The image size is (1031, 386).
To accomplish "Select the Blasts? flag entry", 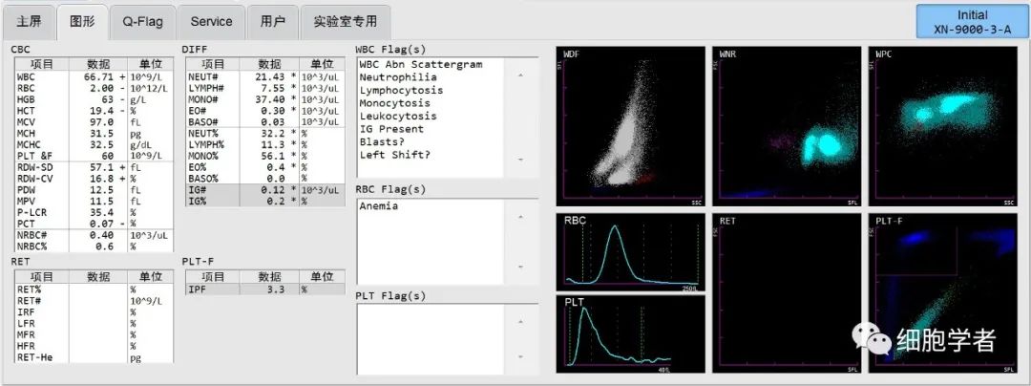I will (380, 141).
